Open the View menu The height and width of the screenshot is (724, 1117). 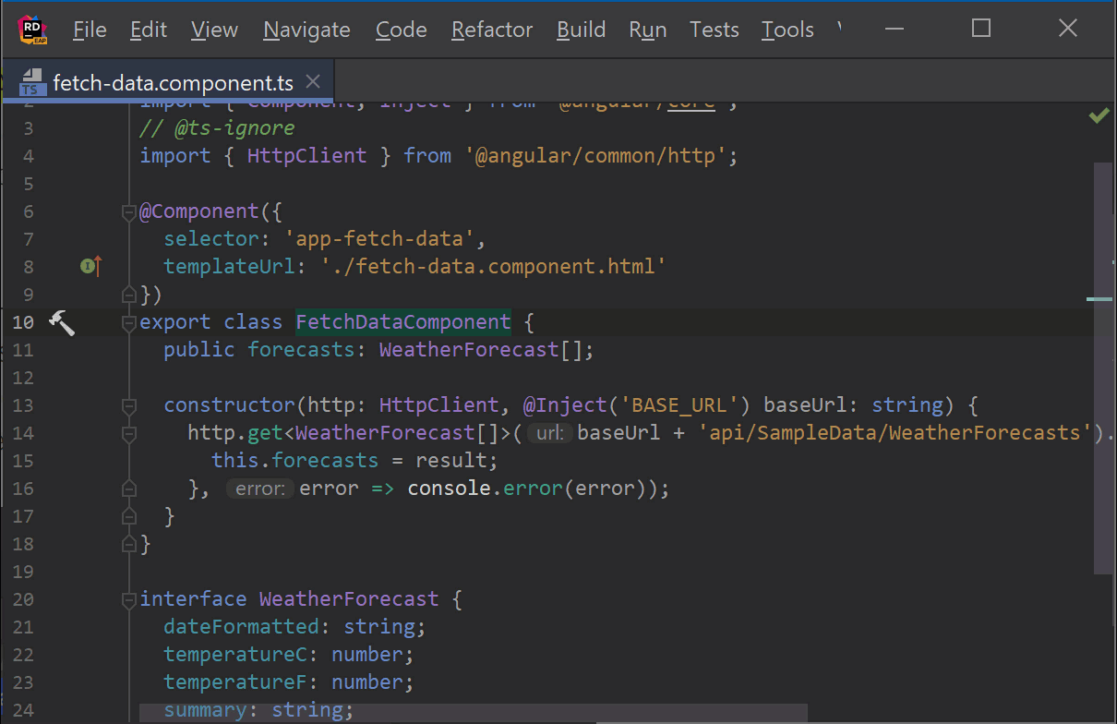pyautogui.click(x=214, y=30)
